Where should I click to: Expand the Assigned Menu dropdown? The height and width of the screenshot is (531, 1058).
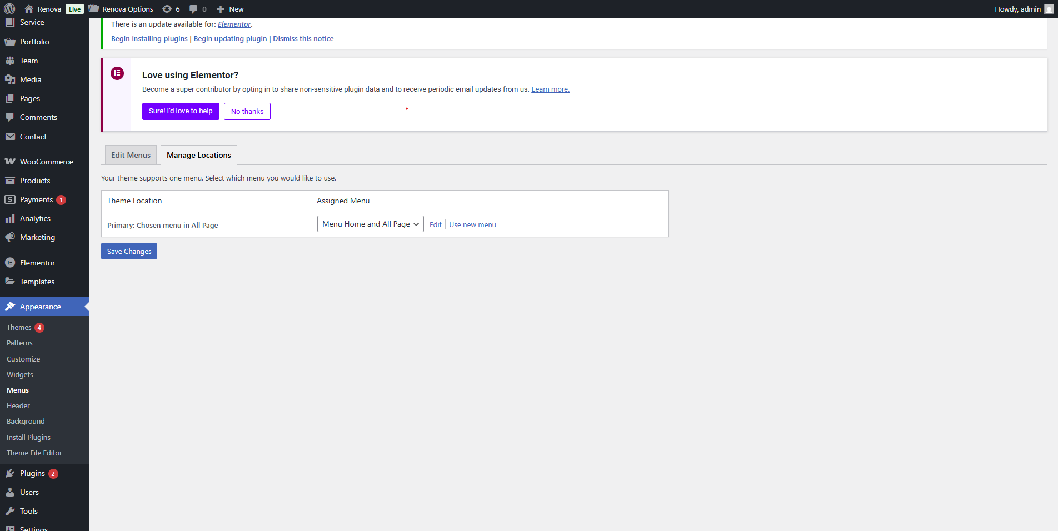click(x=370, y=224)
